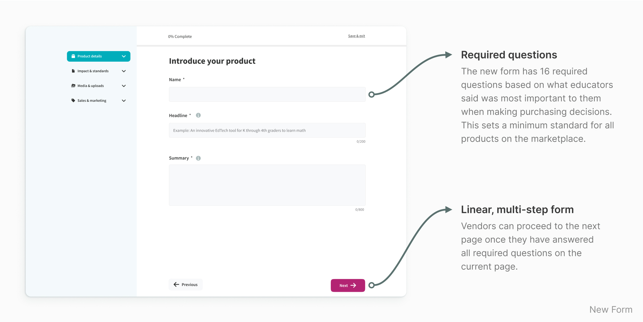Go to Sales & marketing section
The width and height of the screenshot is (643, 322).
click(x=92, y=100)
